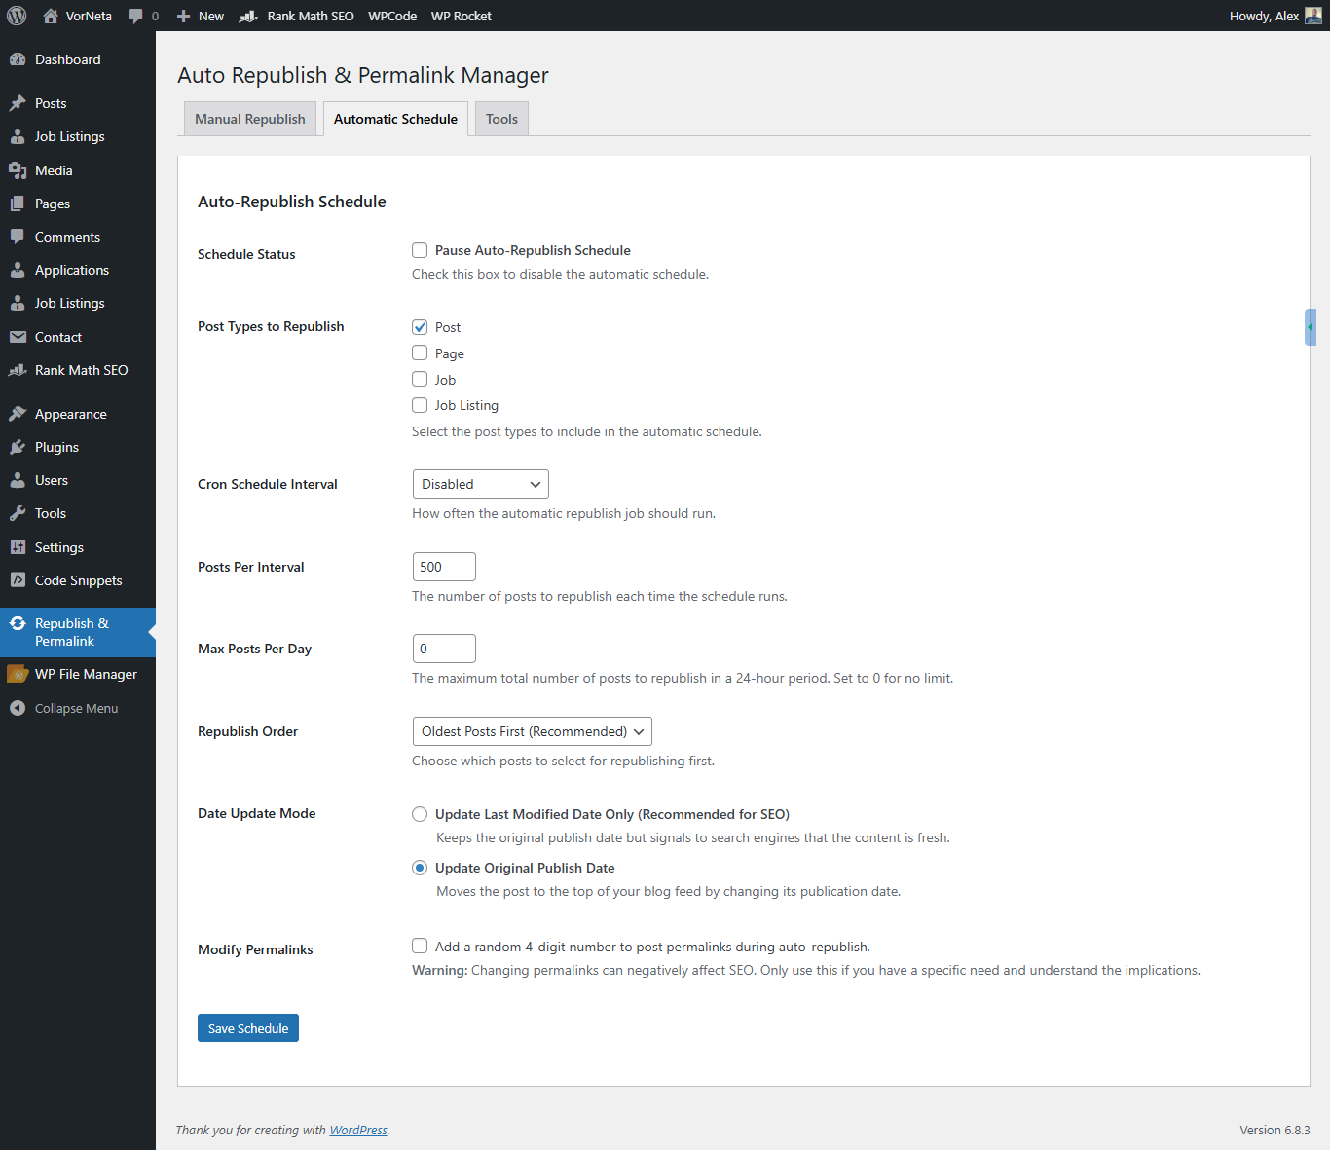Select Update Last Modified Date Only
The image size is (1330, 1152).
coord(419,814)
